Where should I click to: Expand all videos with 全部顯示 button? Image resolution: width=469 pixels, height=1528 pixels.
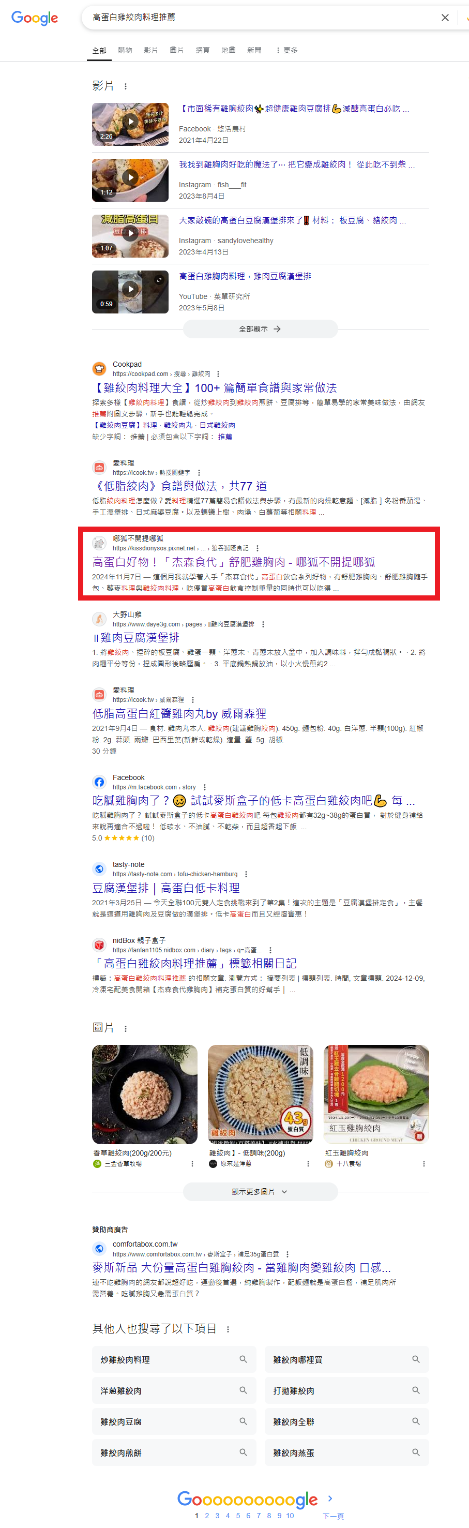[260, 328]
